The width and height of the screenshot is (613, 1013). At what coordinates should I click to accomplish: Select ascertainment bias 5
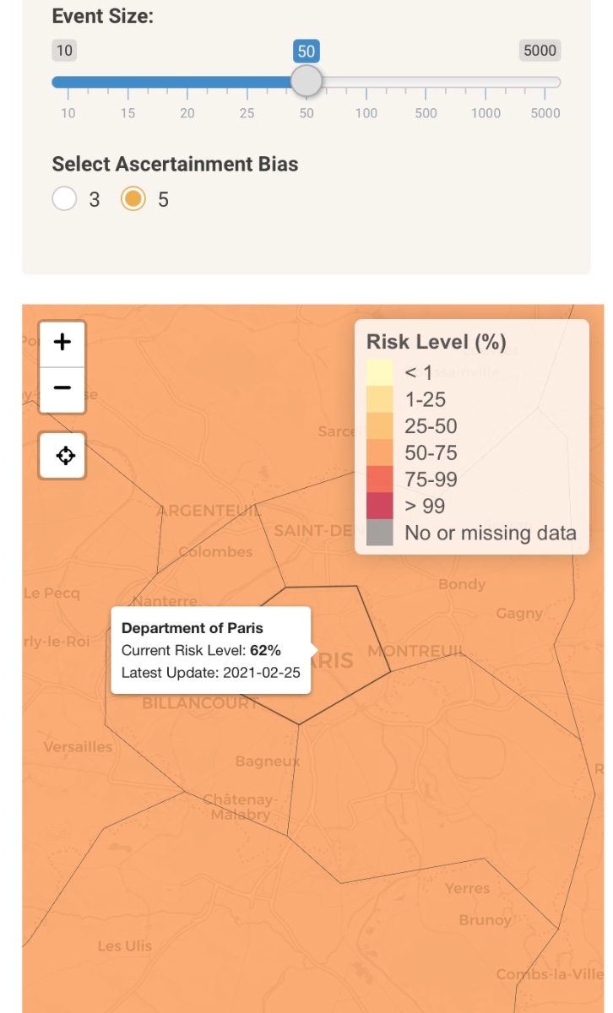point(133,199)
